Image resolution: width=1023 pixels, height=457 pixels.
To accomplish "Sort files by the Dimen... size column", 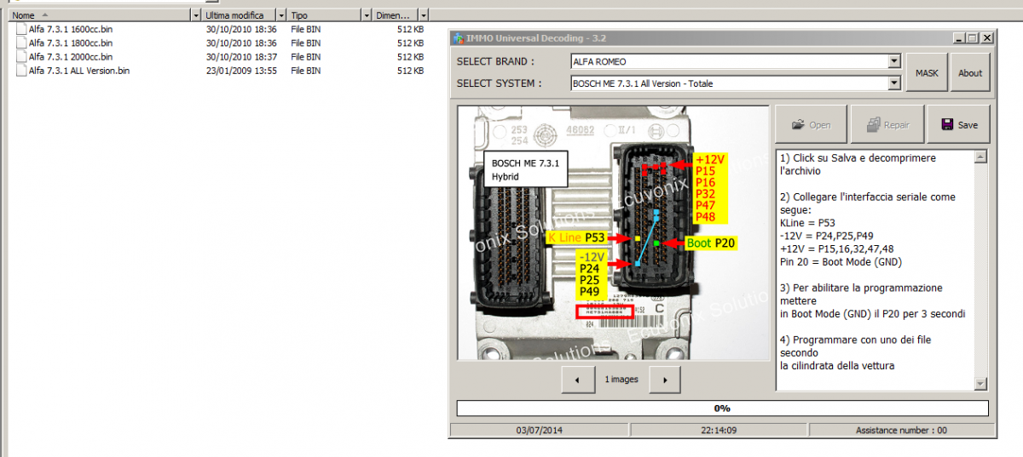I will point(396,15).
